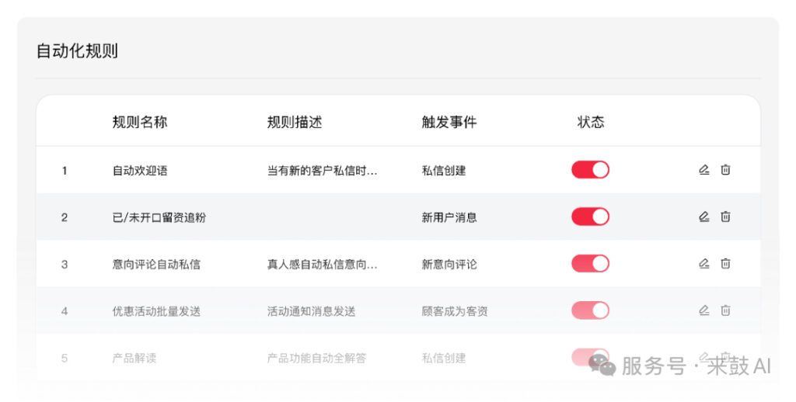Delete the 自动欢迎语 rule via trash icon
This screenshot has height=402, width=796.
coord(725,170)
